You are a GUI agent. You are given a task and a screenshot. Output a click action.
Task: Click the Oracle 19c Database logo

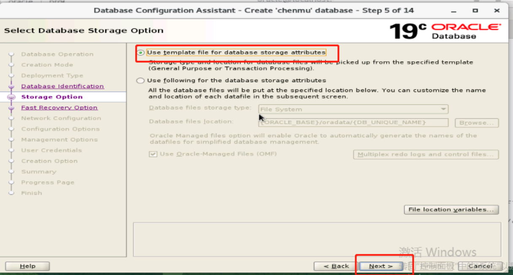coord(445,31)
